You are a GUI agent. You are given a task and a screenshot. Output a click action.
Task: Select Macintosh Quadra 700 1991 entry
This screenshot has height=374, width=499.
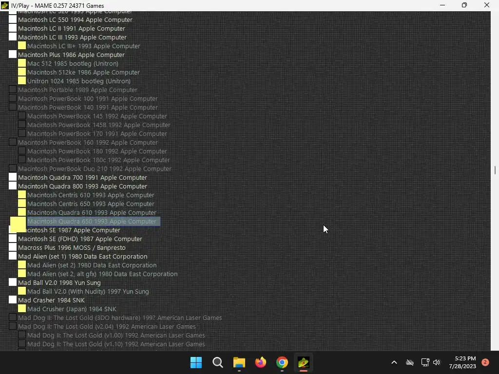82,177
